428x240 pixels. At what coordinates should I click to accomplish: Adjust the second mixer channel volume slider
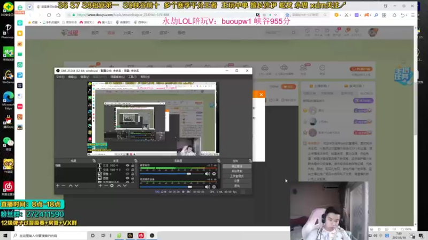[171, 187]
